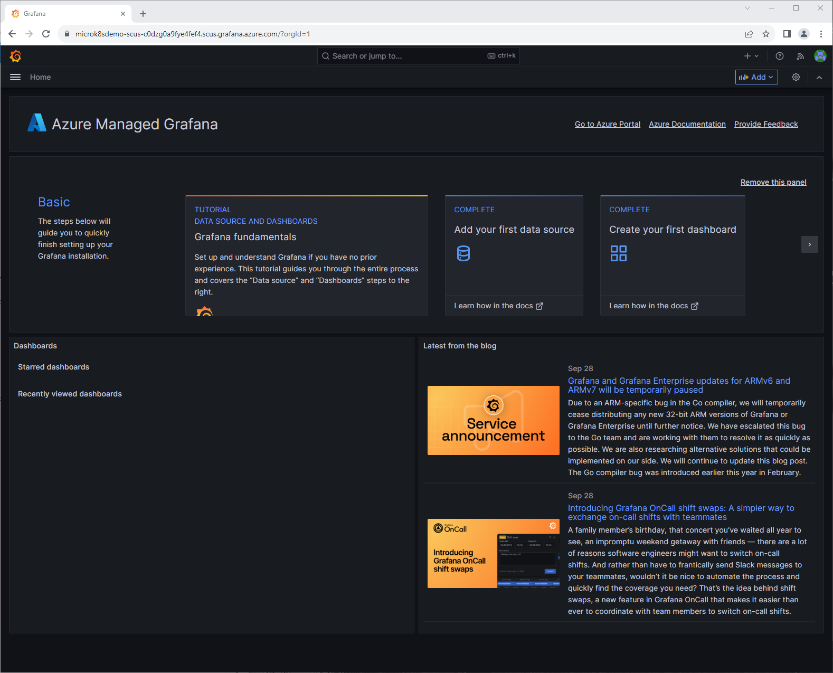Viewport: 833px width, 673px height.
Task: Open Go to Azure Portal link
Action: (607, 124)
